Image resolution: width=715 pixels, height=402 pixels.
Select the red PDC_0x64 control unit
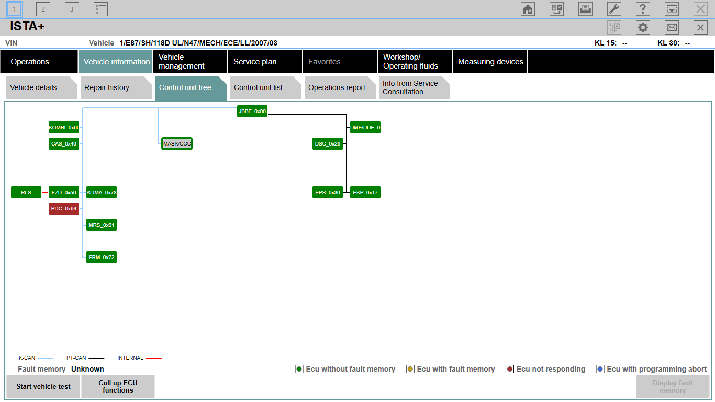[64, 209]
